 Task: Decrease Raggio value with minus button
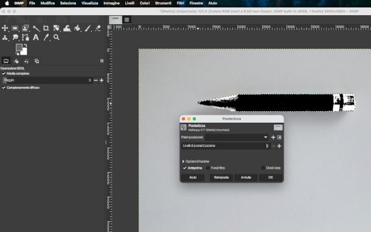pyautogui.click(x=95, y=80)
